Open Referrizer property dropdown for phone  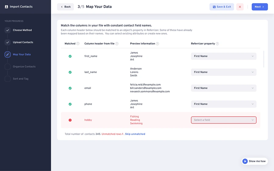223,104
